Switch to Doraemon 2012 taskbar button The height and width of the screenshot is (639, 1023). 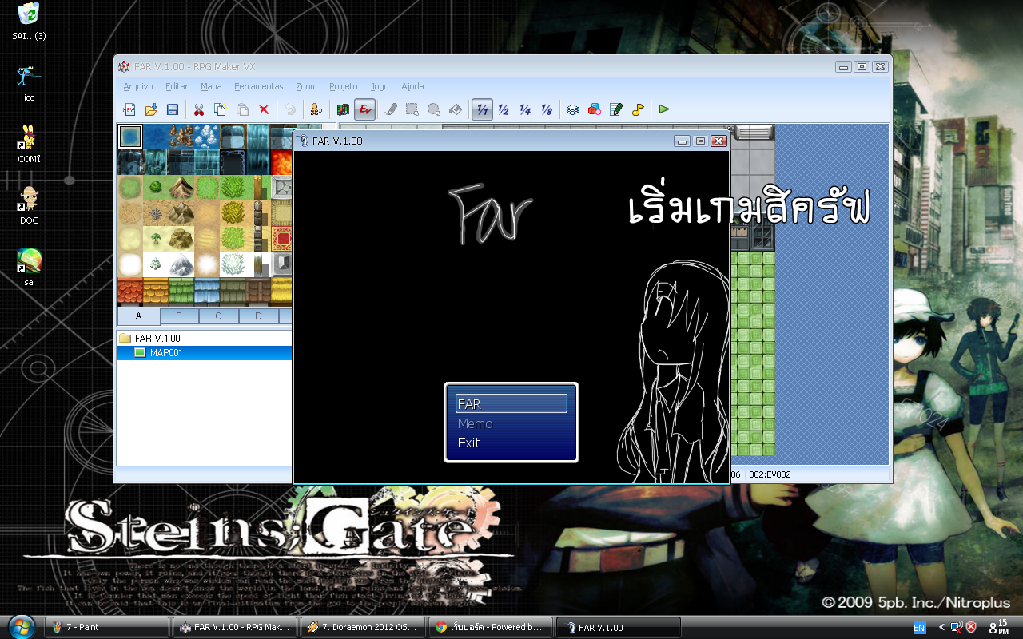[363, 627]
